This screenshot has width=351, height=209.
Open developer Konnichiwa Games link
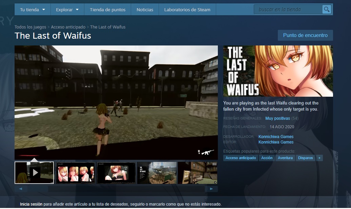[276, 137]
